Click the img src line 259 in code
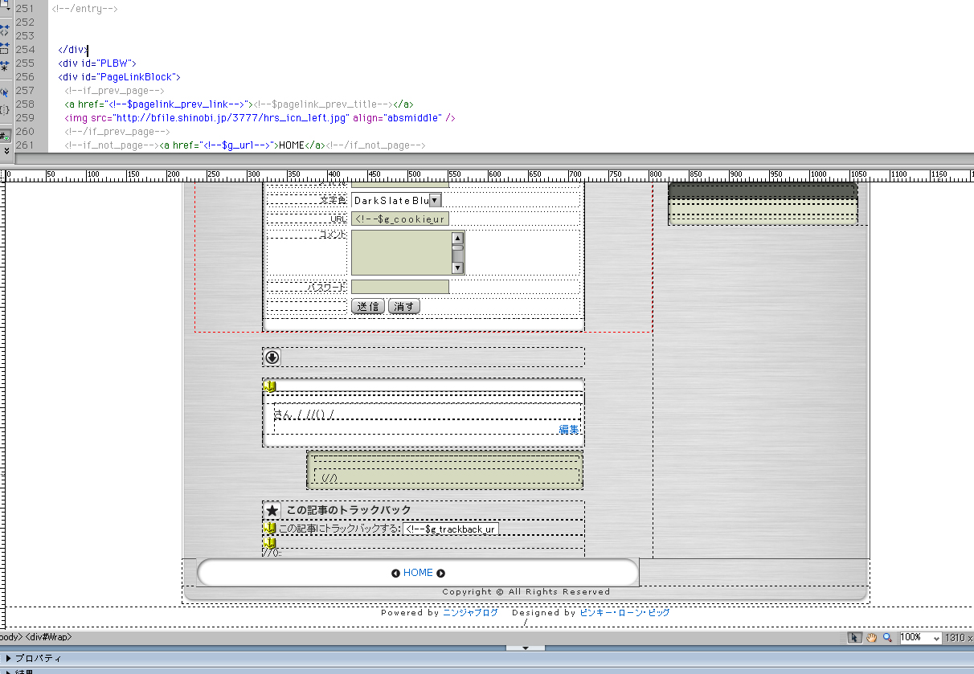 coord(260,117)
